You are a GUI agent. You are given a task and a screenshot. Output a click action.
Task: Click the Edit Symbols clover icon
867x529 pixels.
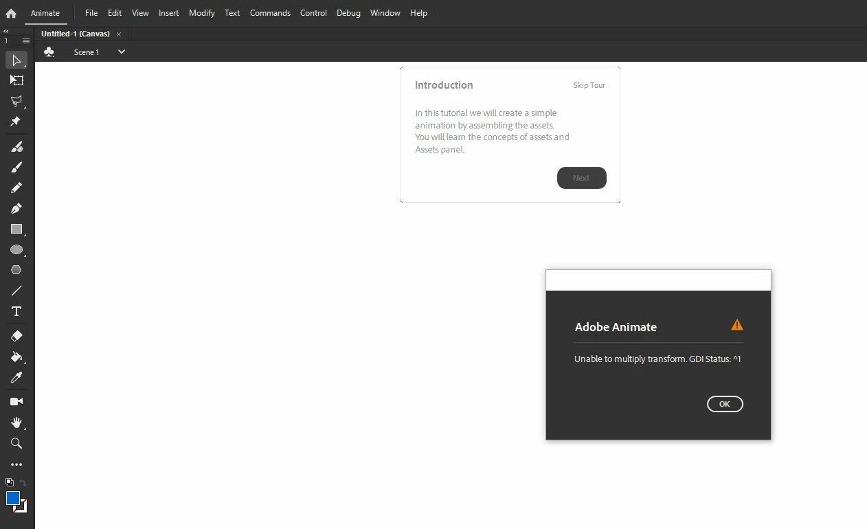click(x=49, y=52)
